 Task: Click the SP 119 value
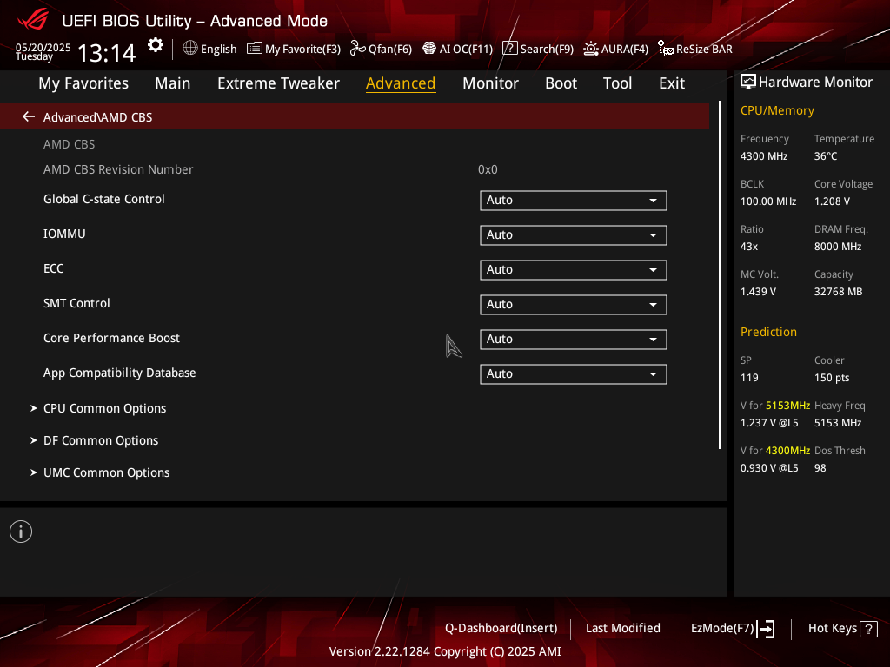click(749, 378)
